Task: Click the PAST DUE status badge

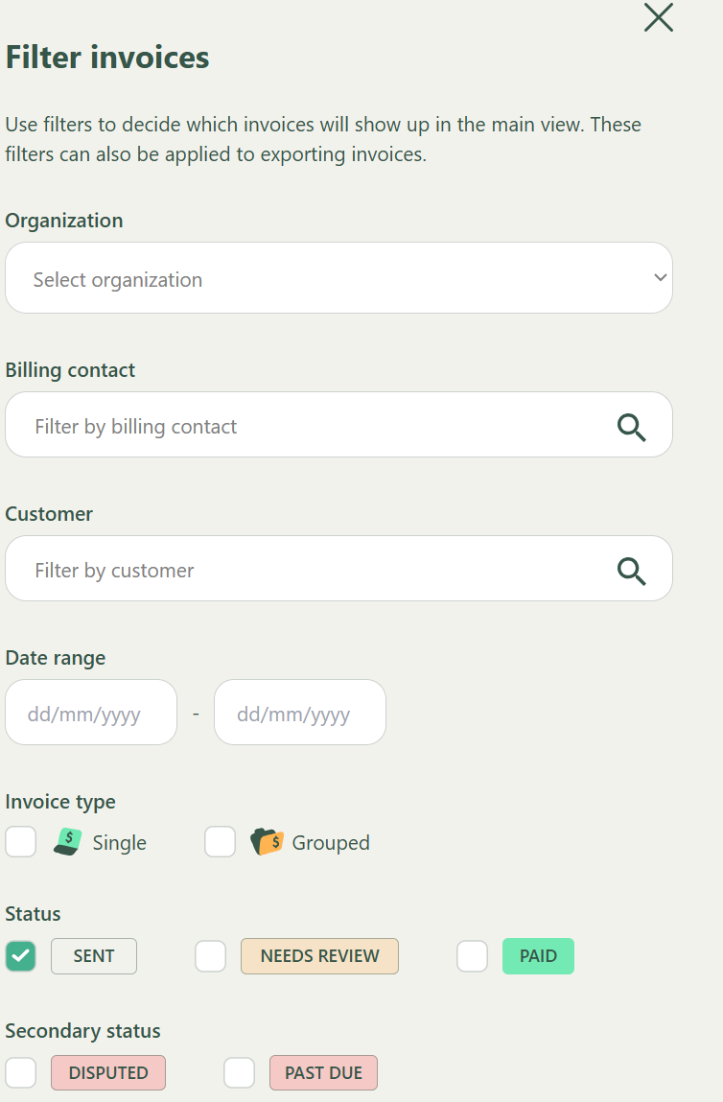Action: coord(324,1072)
